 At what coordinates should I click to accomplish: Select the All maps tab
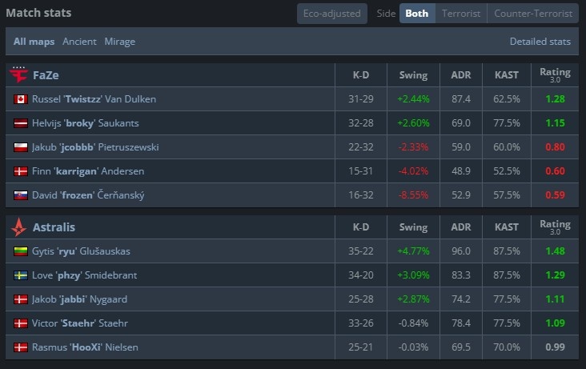34,42
